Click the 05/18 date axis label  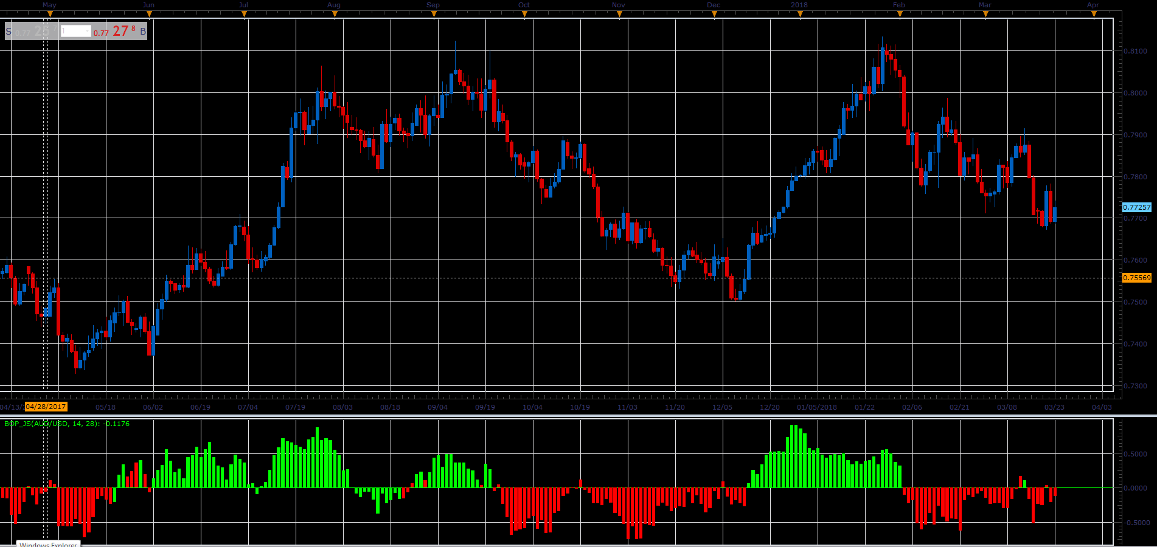coord(105,407)
